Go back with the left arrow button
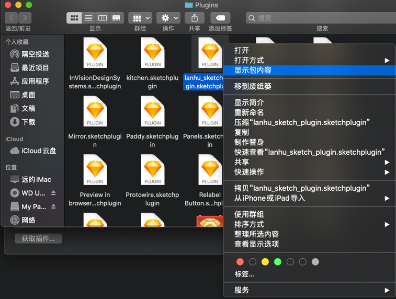 (x=12, y=18)
